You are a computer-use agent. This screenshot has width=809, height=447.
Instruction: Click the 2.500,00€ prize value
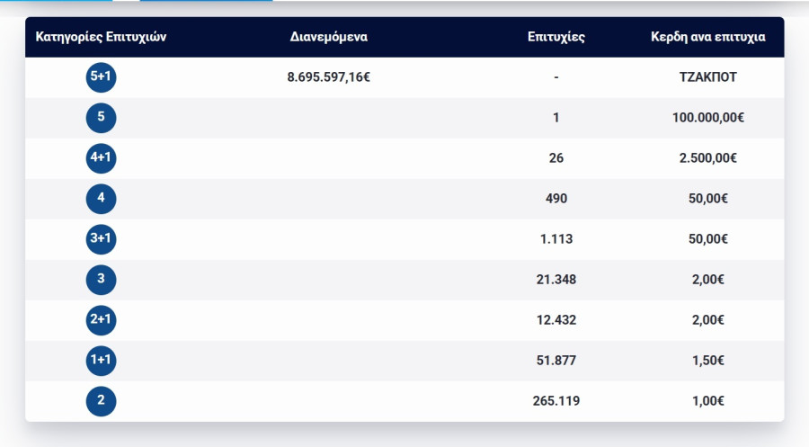pyautogui.click(x=707, y=158)
